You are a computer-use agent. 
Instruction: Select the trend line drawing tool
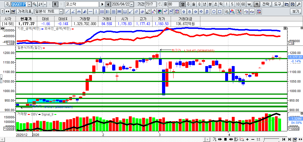[x=67, y=12]
